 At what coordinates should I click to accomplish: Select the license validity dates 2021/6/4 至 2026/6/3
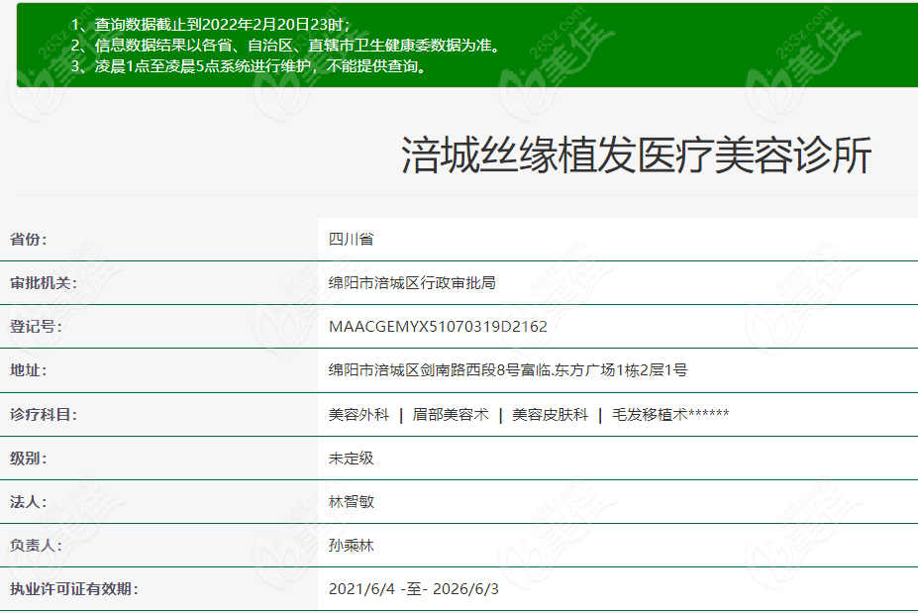point(414,589)
